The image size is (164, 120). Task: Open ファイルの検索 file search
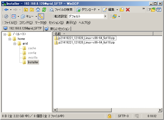click(61, 10)
